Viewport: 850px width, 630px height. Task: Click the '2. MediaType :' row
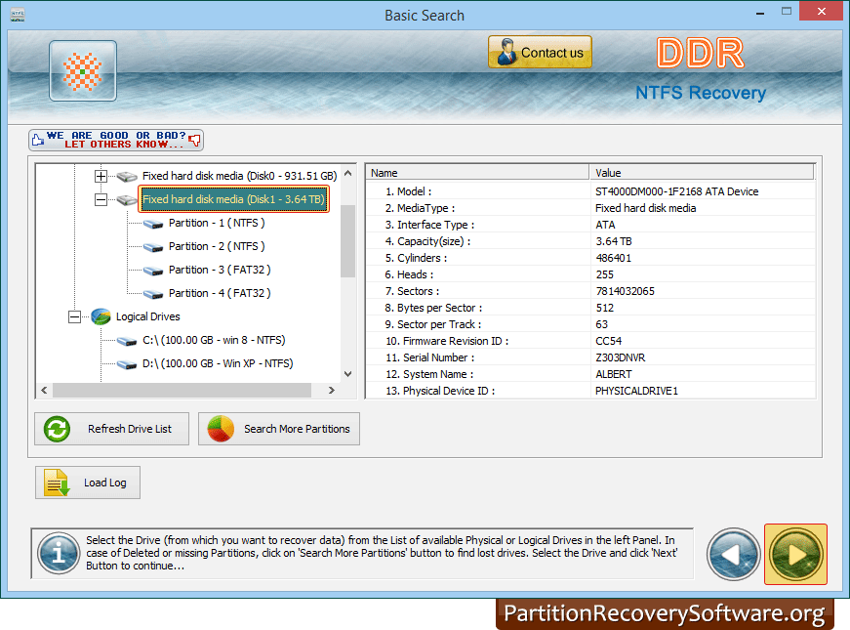(x=590, y=208)
